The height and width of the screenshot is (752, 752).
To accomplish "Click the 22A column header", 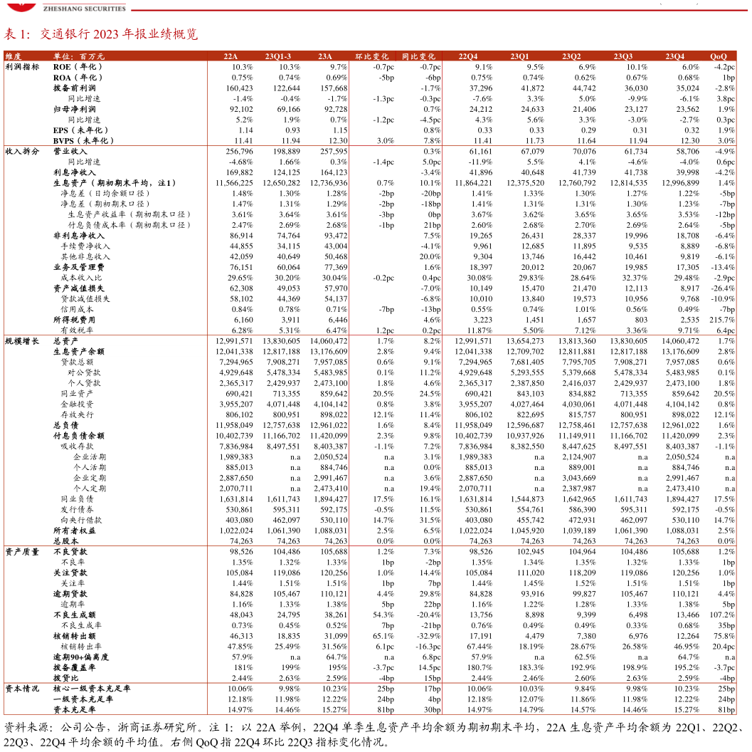I will [x=231, y=57].
